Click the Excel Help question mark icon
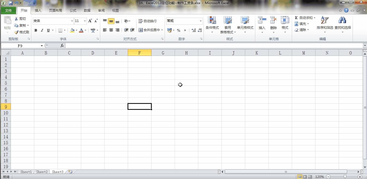The image size is (367, 179). [346, 11]
